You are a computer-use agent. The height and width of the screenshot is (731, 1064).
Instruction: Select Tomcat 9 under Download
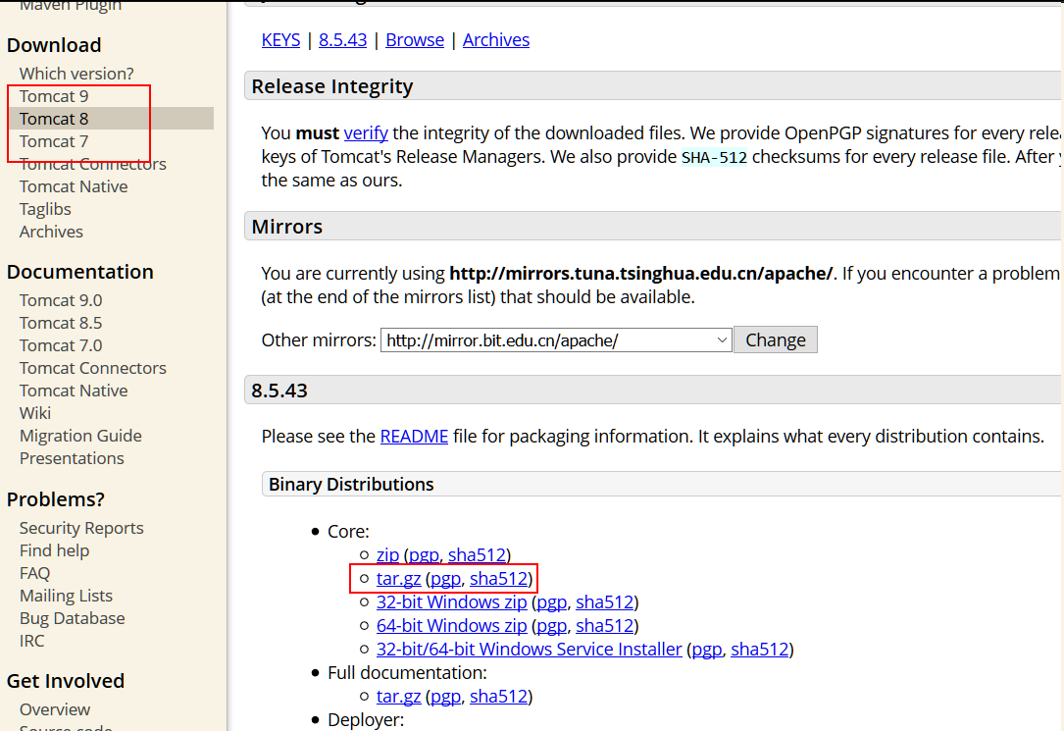click(54, 96)
